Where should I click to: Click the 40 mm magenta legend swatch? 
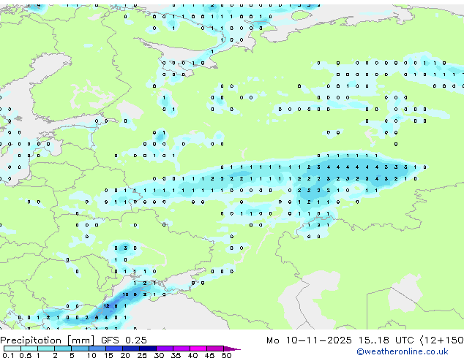tap(198, 349)
